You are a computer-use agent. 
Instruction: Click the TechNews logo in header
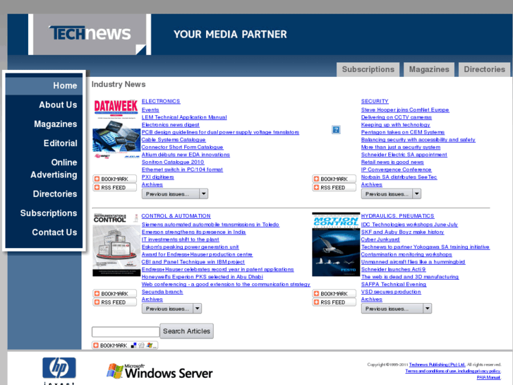click(x=90, y=34)
